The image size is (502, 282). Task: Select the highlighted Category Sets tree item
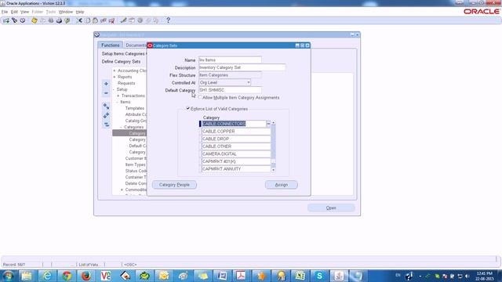coord(129,133)
